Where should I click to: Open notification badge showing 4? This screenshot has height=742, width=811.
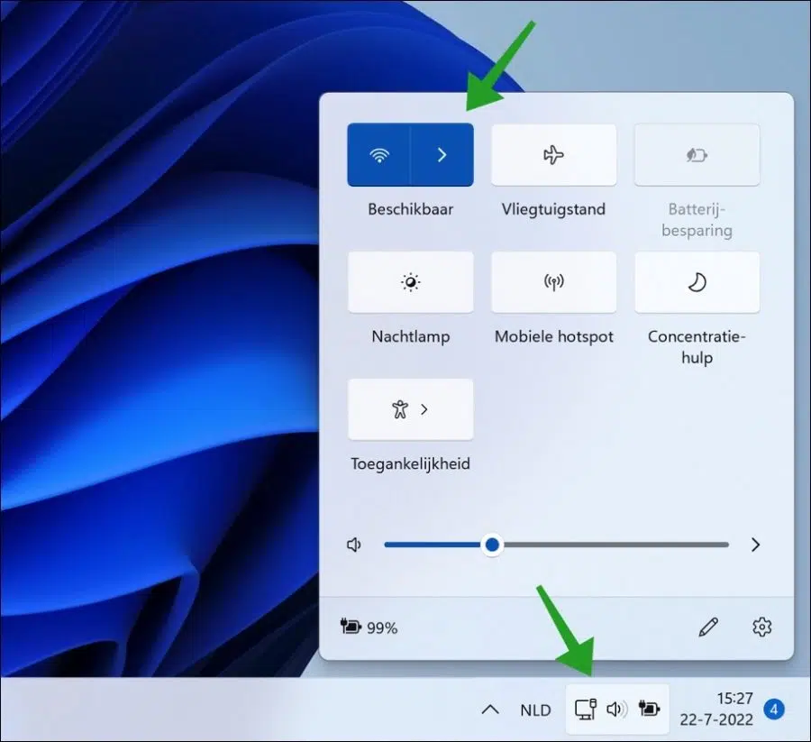tap(774, 710)
